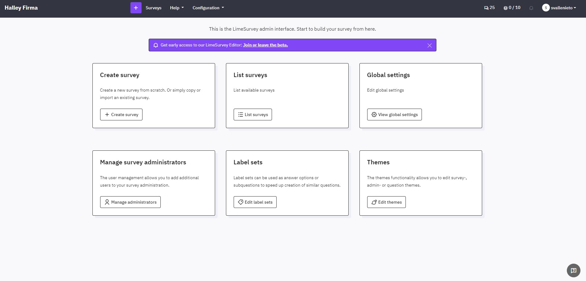Viewport: 586px width, 281px height.
Task: Click the purple plus create button
Action: [x=136, y=8]
